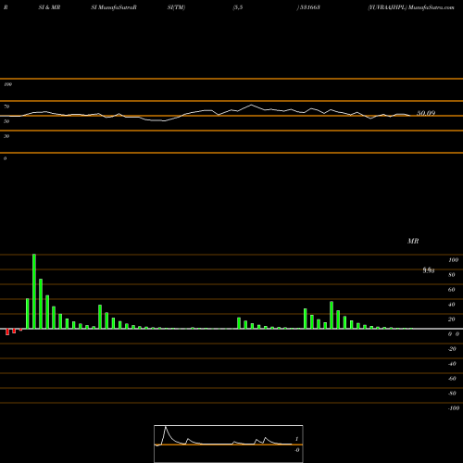Screen dimensions: 463x463
Task: Click the RSI axis label 70
Action: pos(6,106)
